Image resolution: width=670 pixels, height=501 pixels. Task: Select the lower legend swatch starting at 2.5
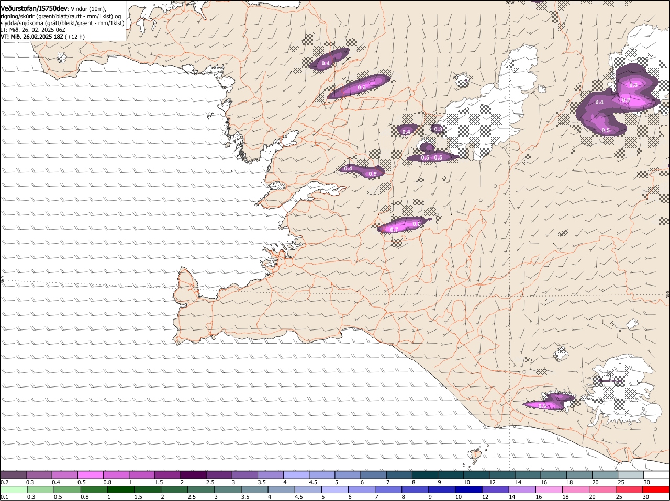200,489
